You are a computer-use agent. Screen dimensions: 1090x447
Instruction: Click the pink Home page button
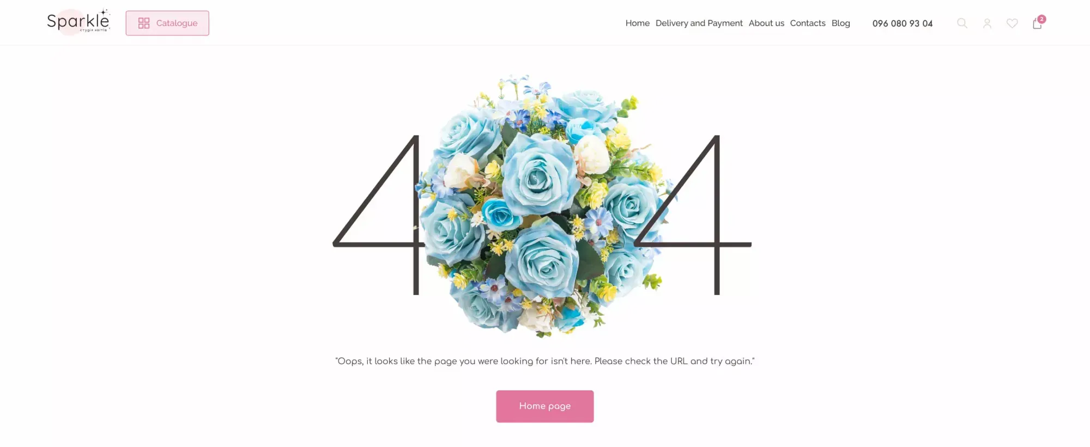click(545, 406)
